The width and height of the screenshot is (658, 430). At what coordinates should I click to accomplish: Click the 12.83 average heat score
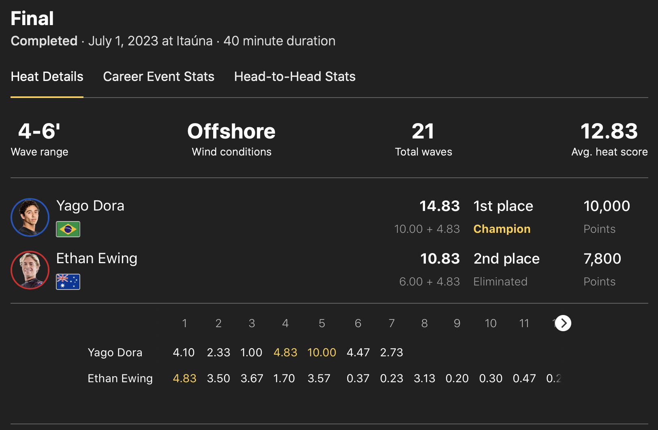pos(609,131)
